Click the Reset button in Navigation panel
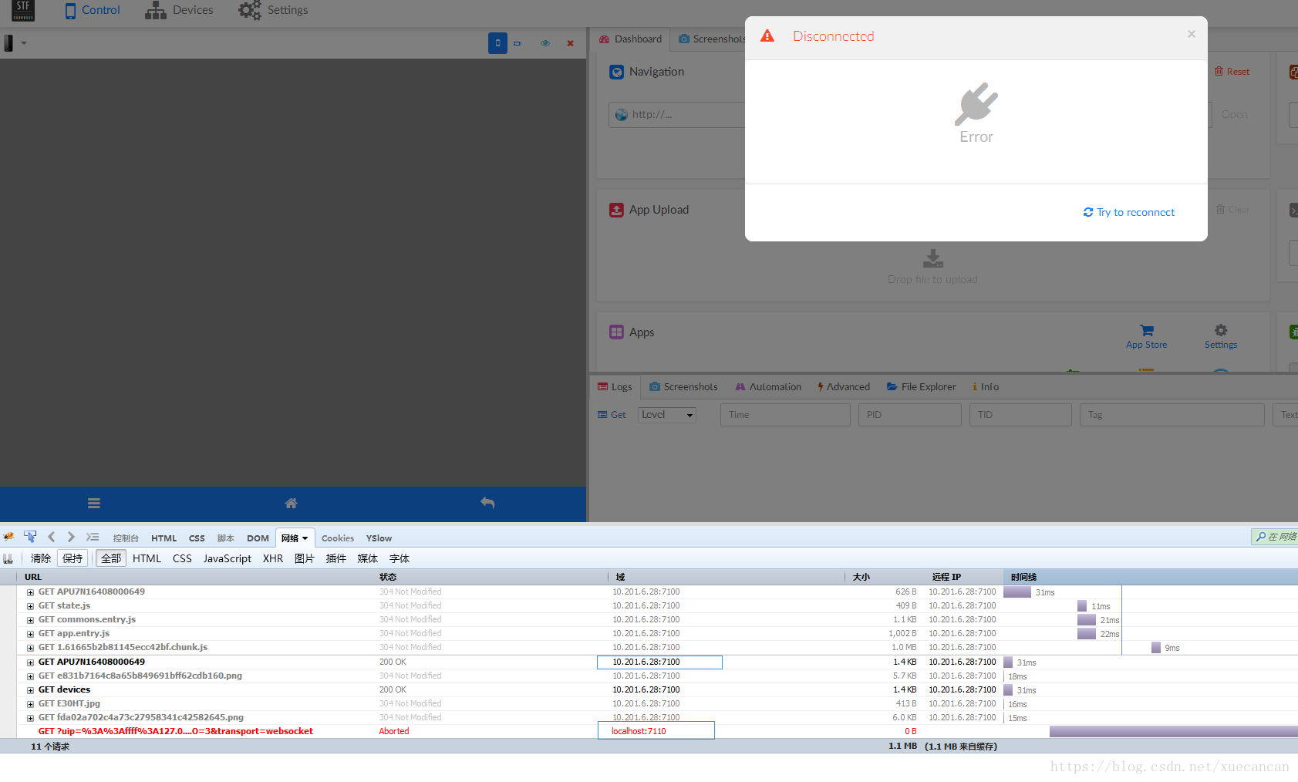This screenshot has height=782, width=1298. point(1232,72)
